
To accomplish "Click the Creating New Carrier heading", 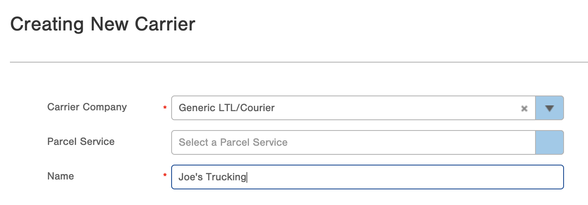I will [x=103, y=24].
